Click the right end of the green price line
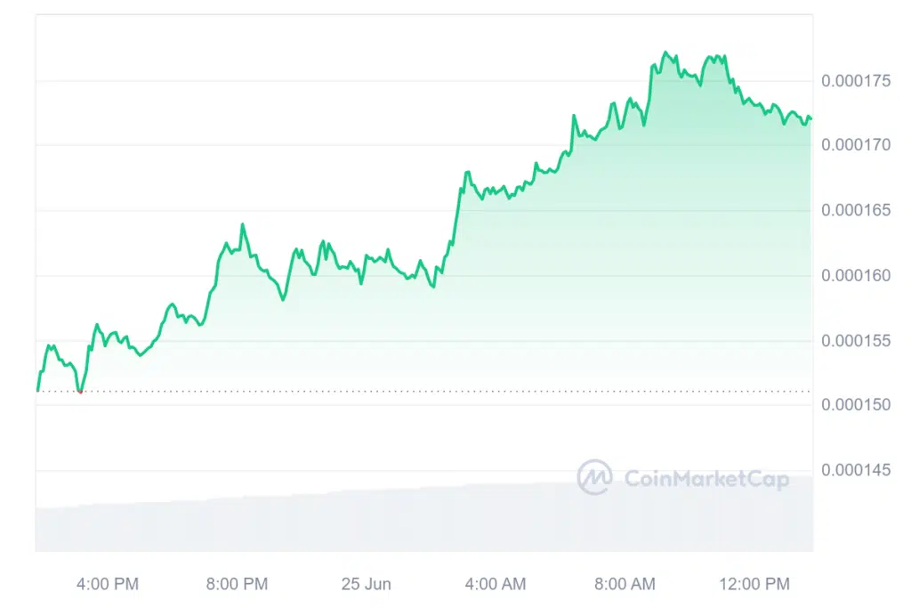 tap(810, 118)
